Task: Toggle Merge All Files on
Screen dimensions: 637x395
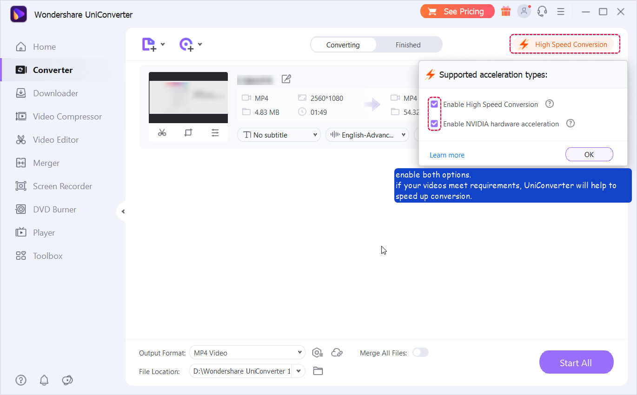Action: point(420,353)
